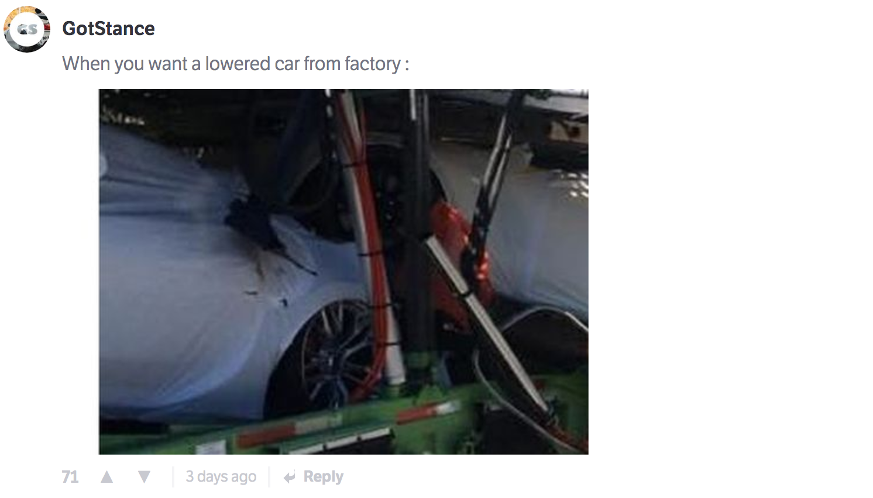Open the attached car transporter photo
The width and height of the screenshot is (873, 498).
coord(343,272)
